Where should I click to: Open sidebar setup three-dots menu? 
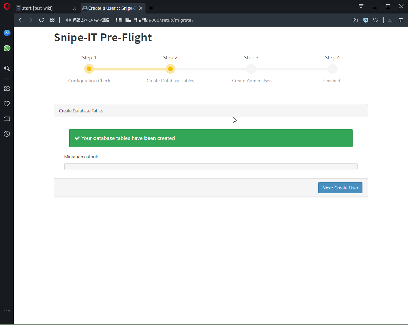pyautogui.click(x=7, y=311)
